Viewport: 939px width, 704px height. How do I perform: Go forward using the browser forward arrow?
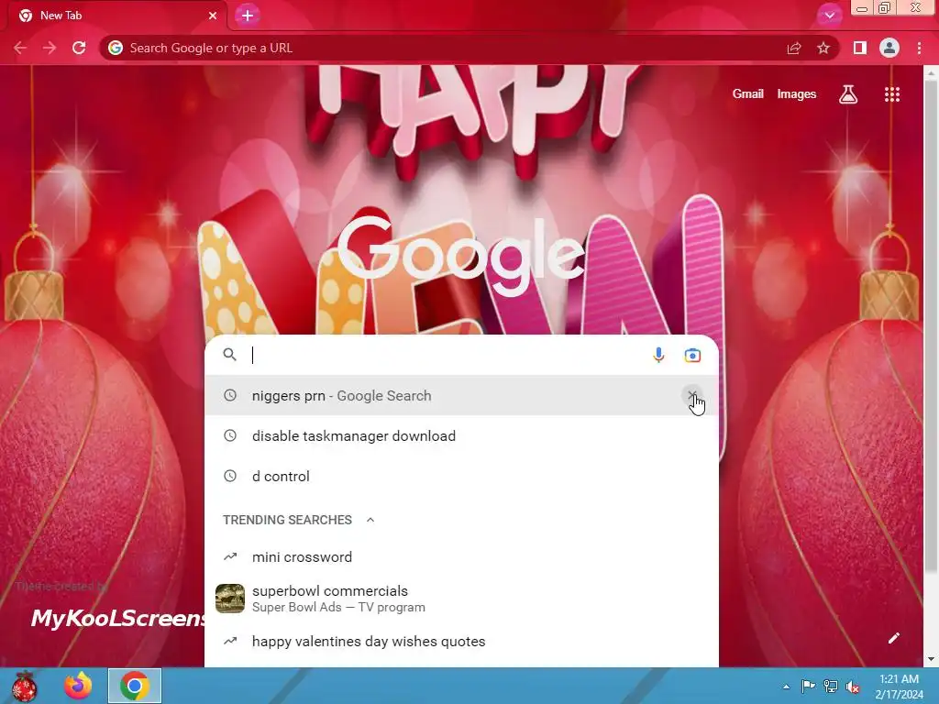(50, 48)
